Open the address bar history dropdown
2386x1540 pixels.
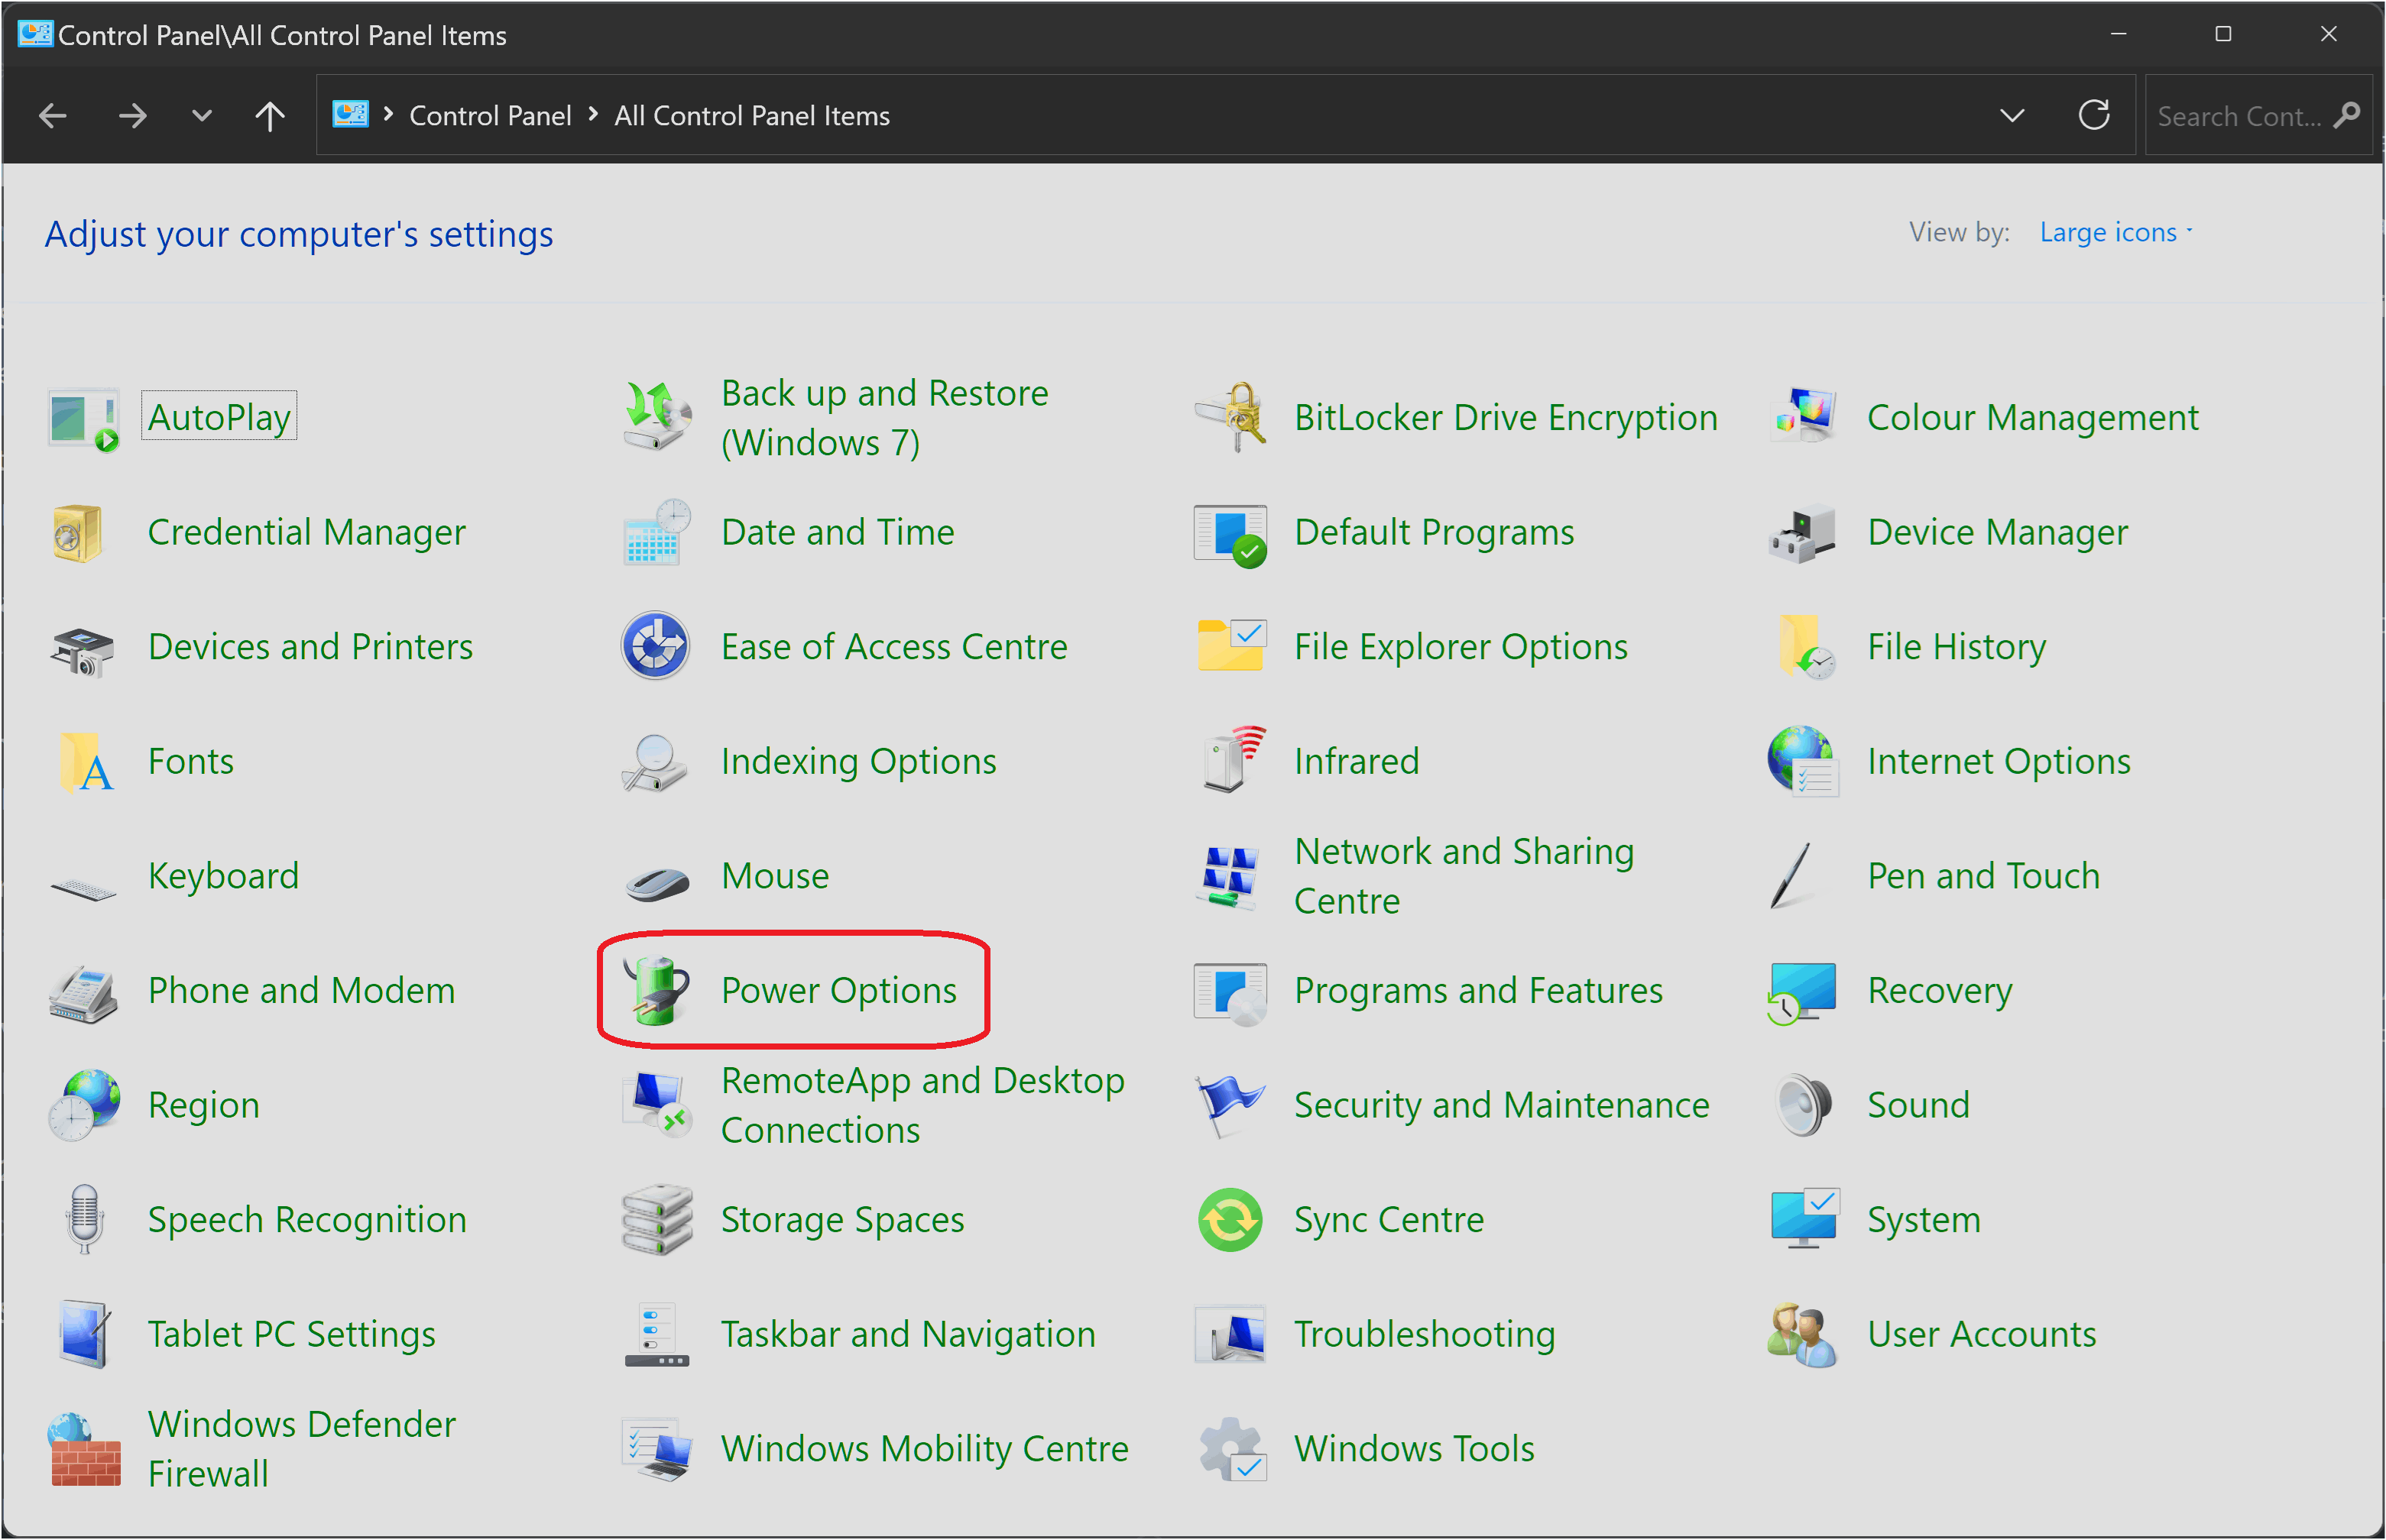tap(2012, 116)
